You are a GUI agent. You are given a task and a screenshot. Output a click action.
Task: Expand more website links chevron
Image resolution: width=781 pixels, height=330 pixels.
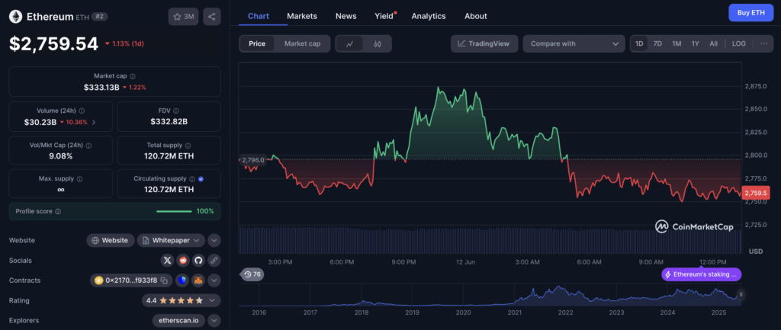coord(214,240)
